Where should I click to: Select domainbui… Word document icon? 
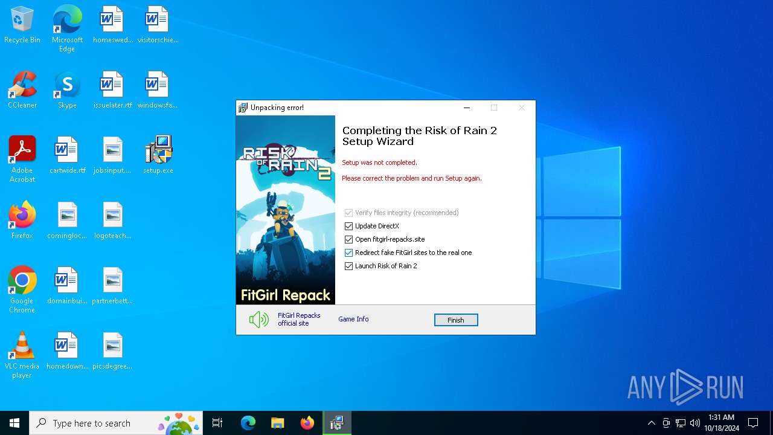click(x=67, y=286)
